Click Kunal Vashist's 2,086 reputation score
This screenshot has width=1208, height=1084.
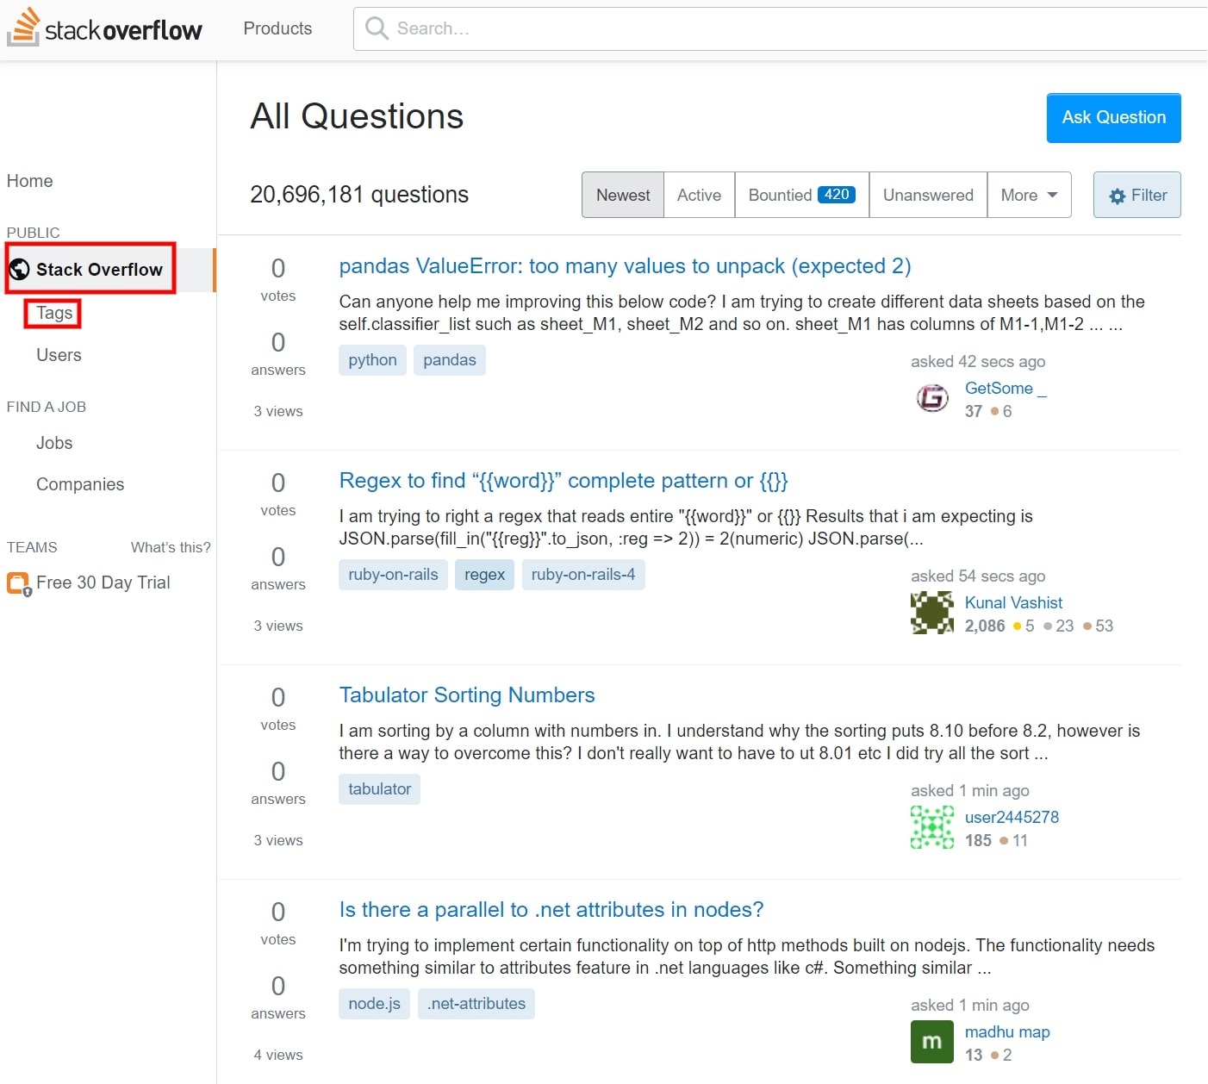point(985,626)
